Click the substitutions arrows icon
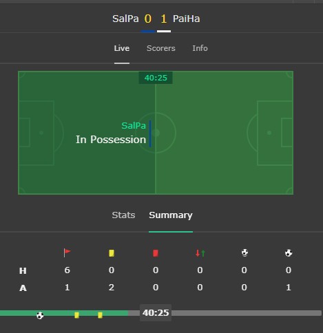323x333 pixels. (200, 253)
